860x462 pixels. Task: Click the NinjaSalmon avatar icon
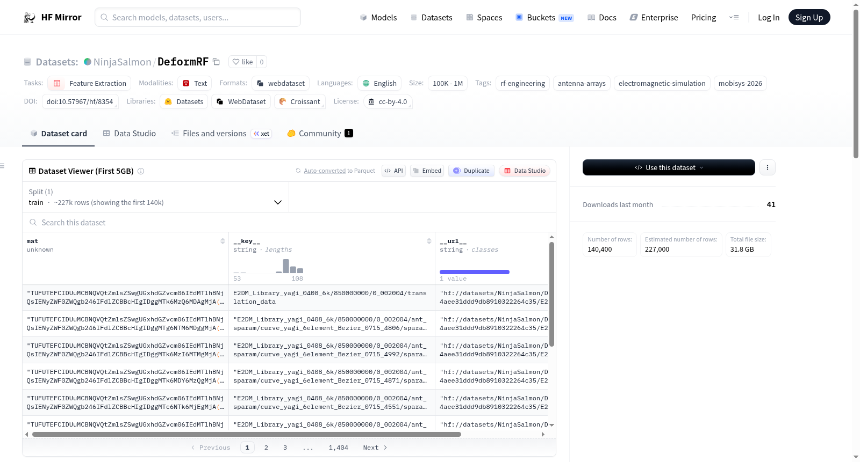click(88, 62)
